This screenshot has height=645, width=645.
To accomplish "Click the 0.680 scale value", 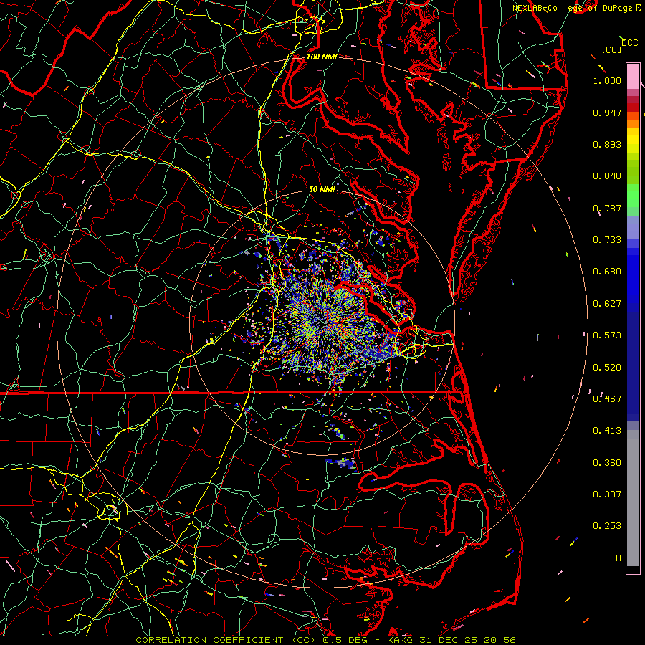I will pyautogui.click(x=607, y=272).
